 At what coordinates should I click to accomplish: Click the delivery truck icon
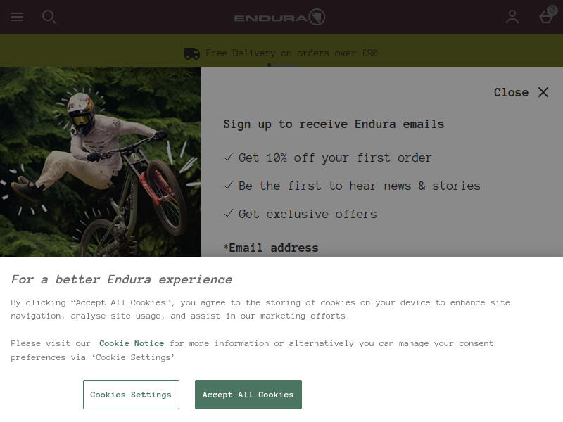[192, 53]
